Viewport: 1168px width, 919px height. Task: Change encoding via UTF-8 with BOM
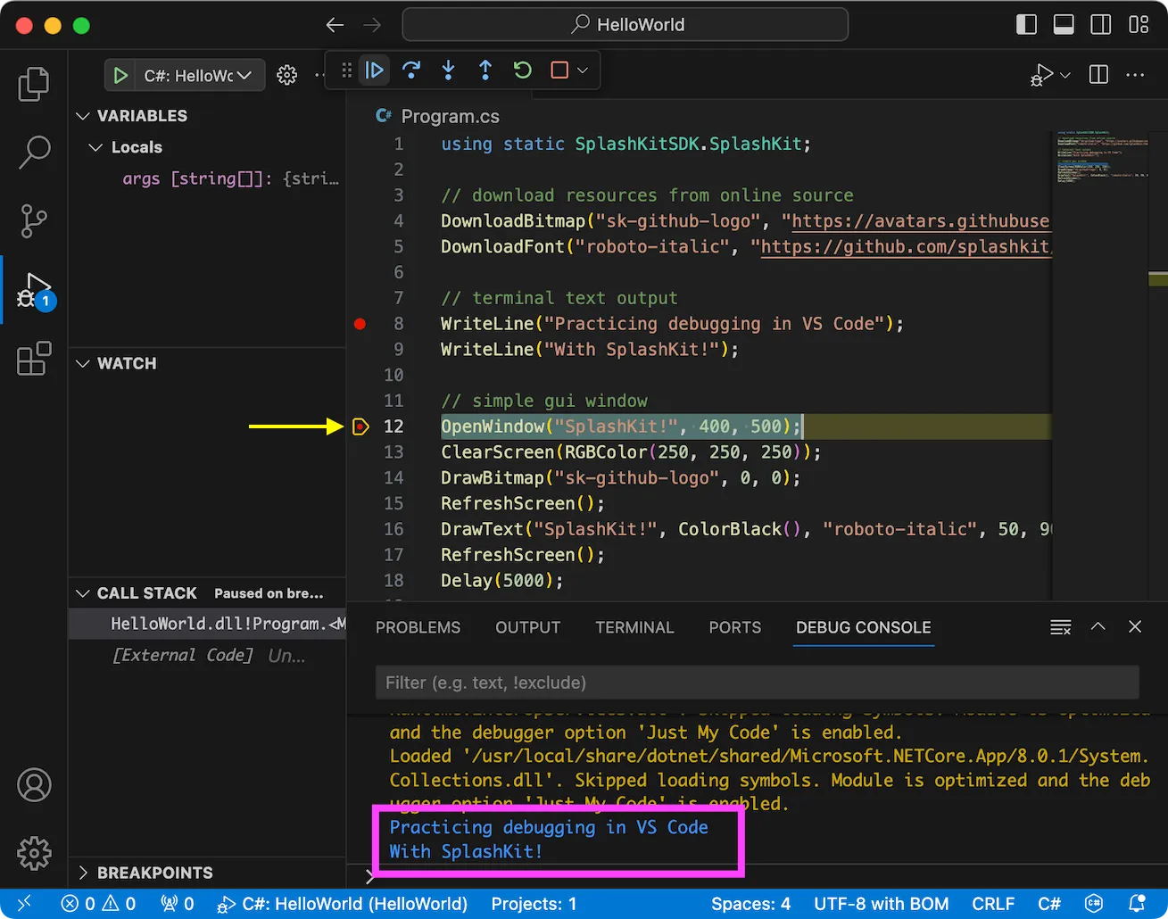[882, 904]
